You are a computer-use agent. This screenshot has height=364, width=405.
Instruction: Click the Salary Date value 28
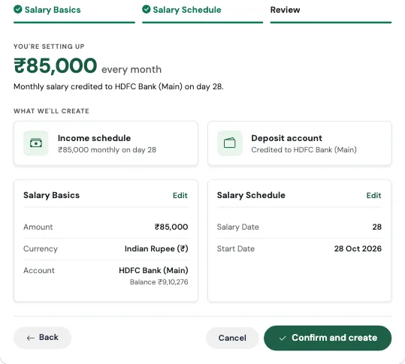tap(377, 227)
